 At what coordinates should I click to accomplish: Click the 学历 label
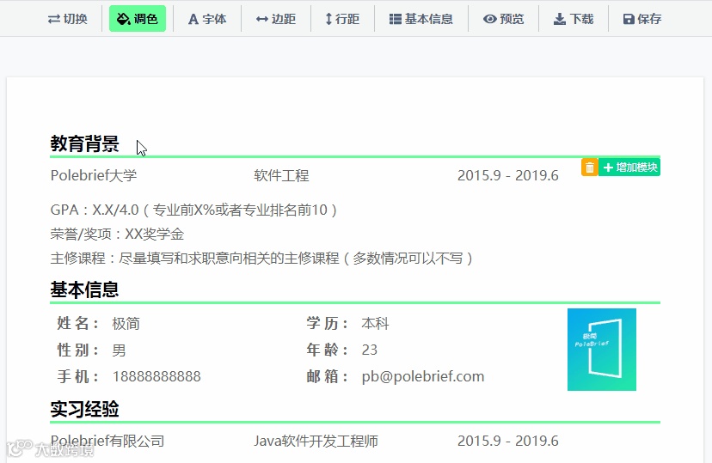point(327,323)
